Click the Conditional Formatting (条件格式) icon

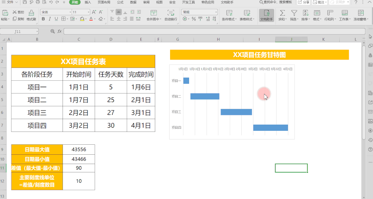pyautogui.click(x=229, y=13)
